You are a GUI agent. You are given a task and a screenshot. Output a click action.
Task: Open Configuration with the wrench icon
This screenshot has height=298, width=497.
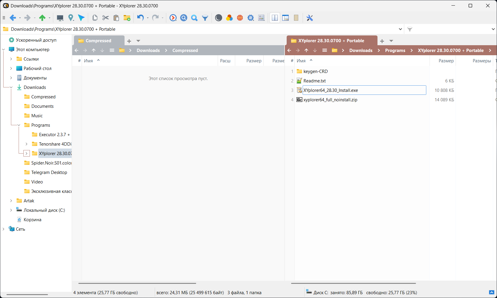(310, 18)
